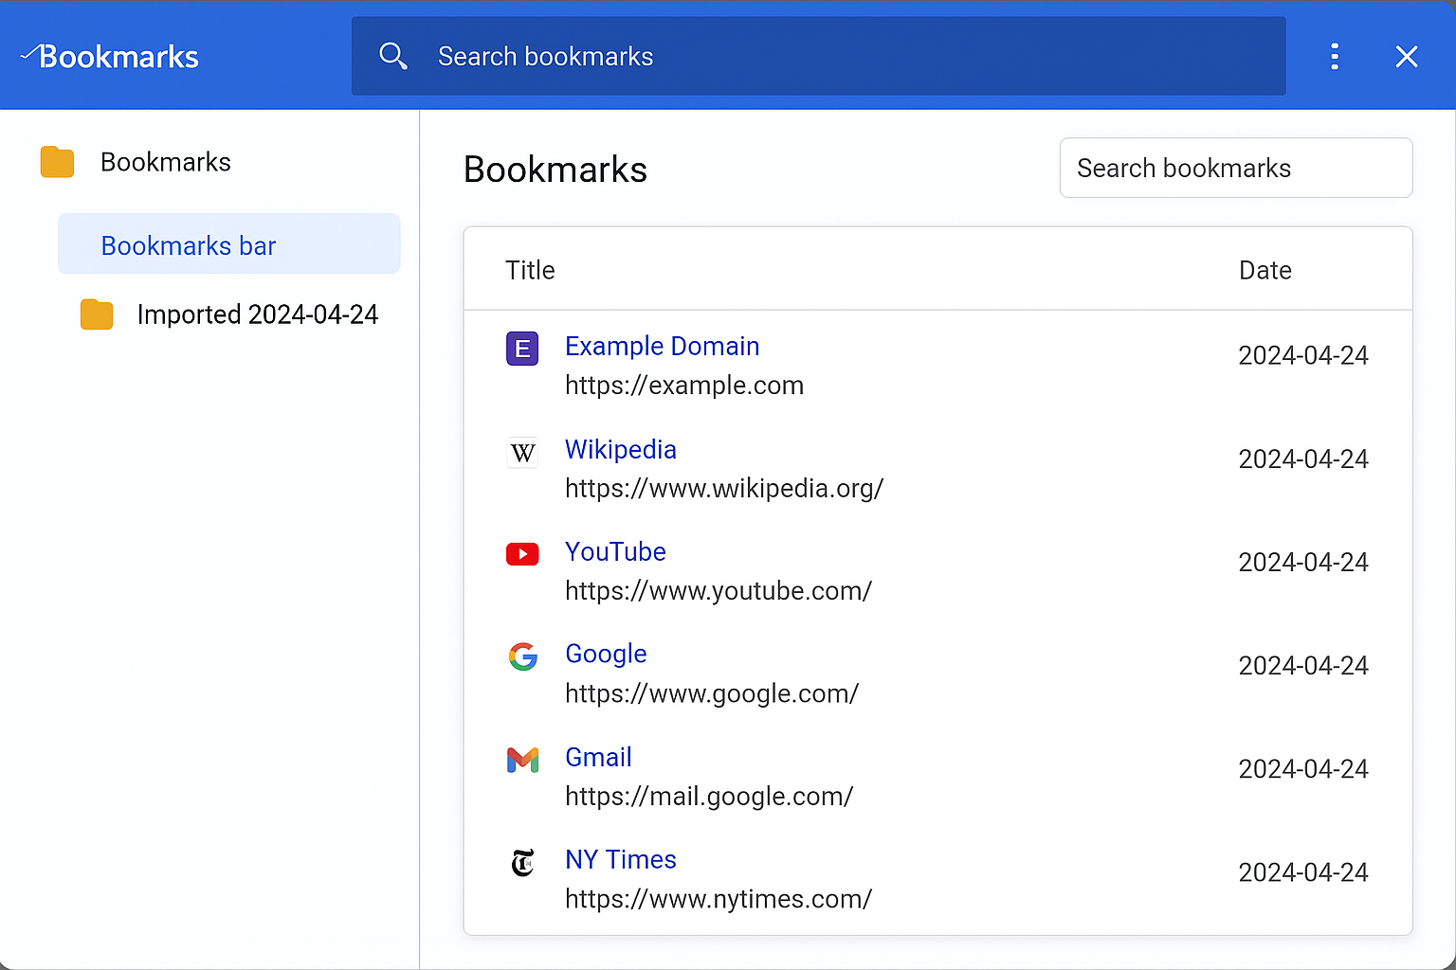Open the three-dot overflow menu

pos(1335,56)
